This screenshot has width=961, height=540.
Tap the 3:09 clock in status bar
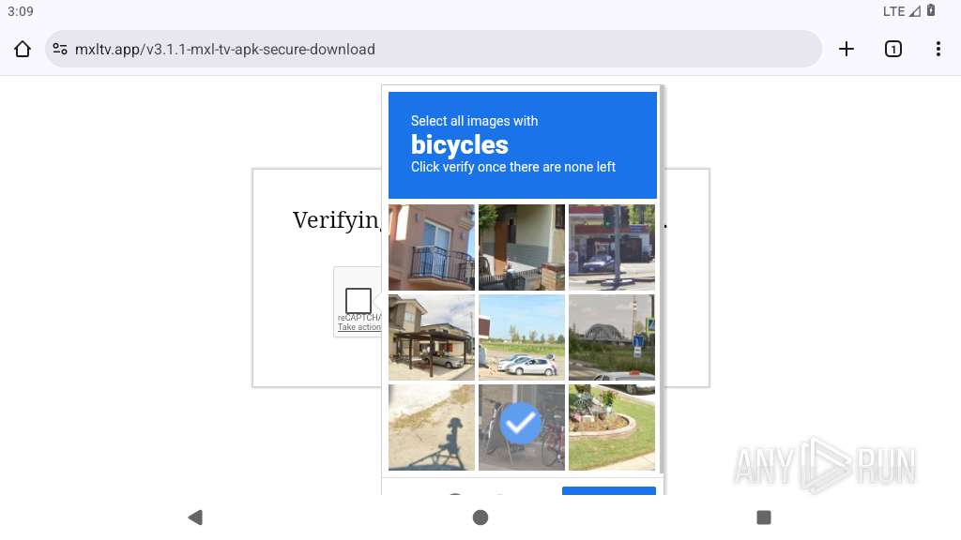point(21,11)
